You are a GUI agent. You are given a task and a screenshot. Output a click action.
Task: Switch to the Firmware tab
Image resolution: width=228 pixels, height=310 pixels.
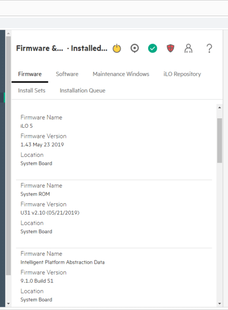[30, 74]
